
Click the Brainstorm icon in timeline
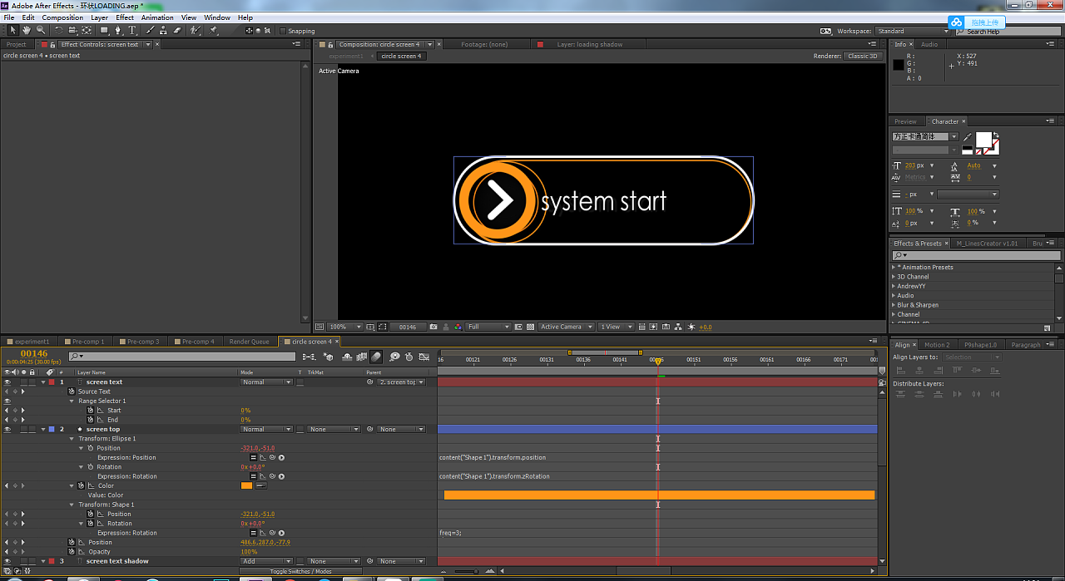click(395, 356)
